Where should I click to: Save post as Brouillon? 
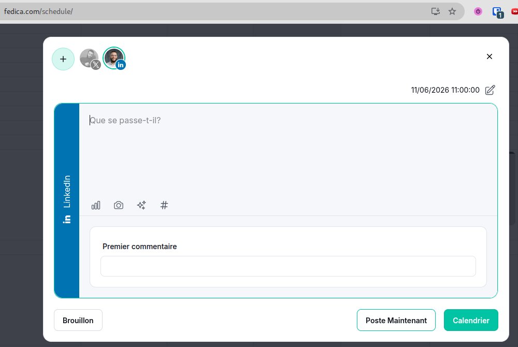point(78,320)
